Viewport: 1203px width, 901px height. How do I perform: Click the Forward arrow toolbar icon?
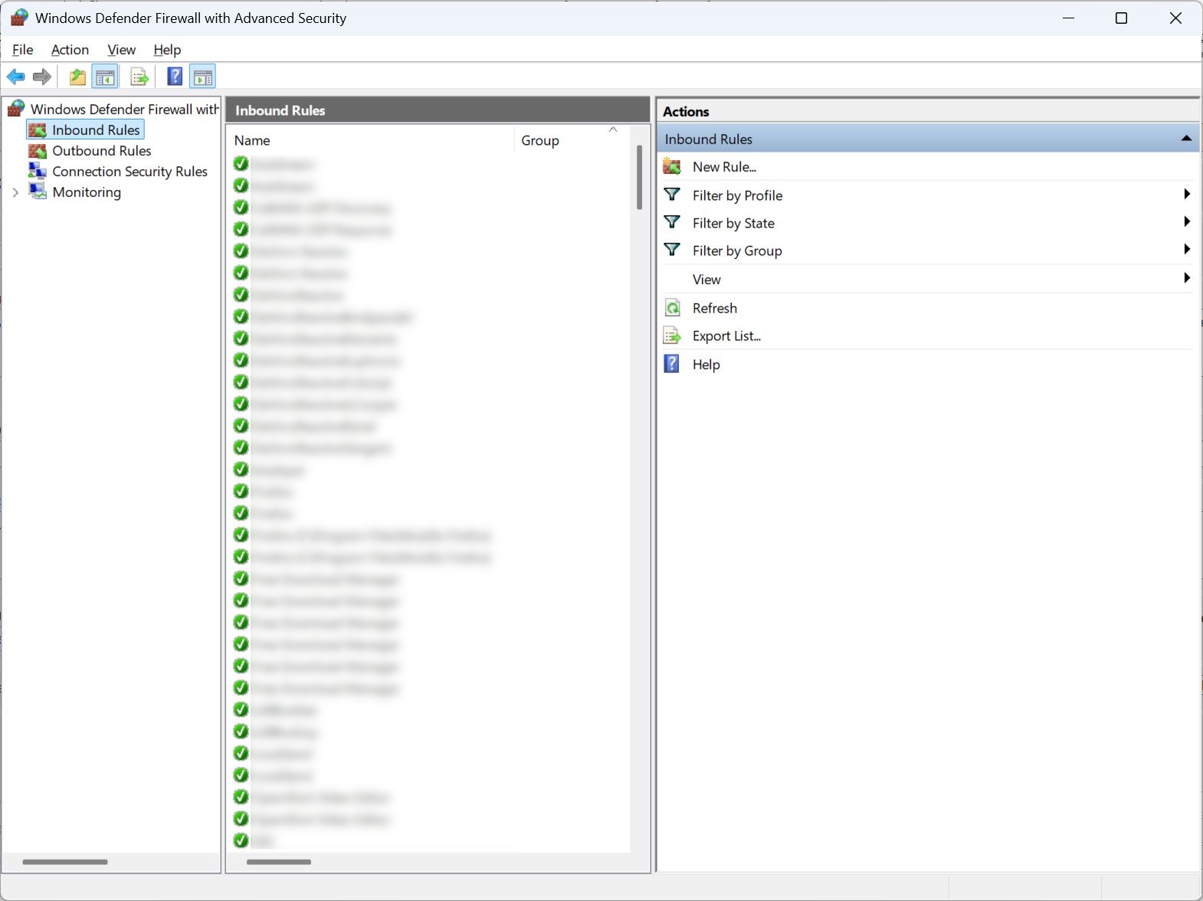[x=42, y=77]
